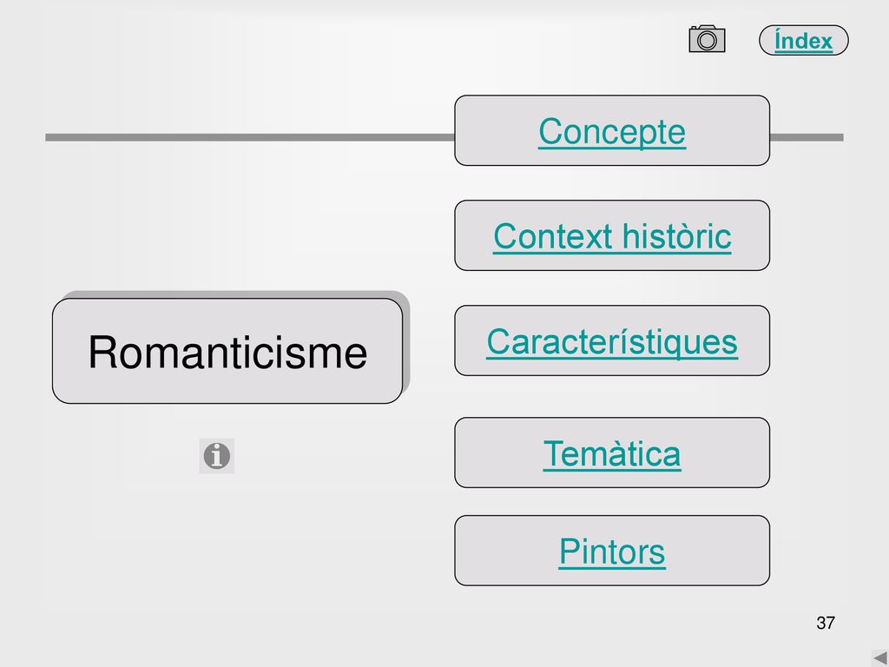Click the rounded Índex pill button

[803, 40]
